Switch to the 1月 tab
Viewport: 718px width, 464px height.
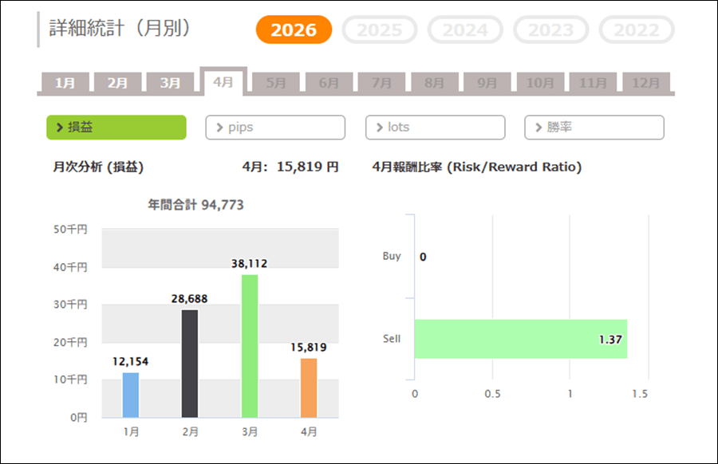pyautogui.click(x=65, y=83)
